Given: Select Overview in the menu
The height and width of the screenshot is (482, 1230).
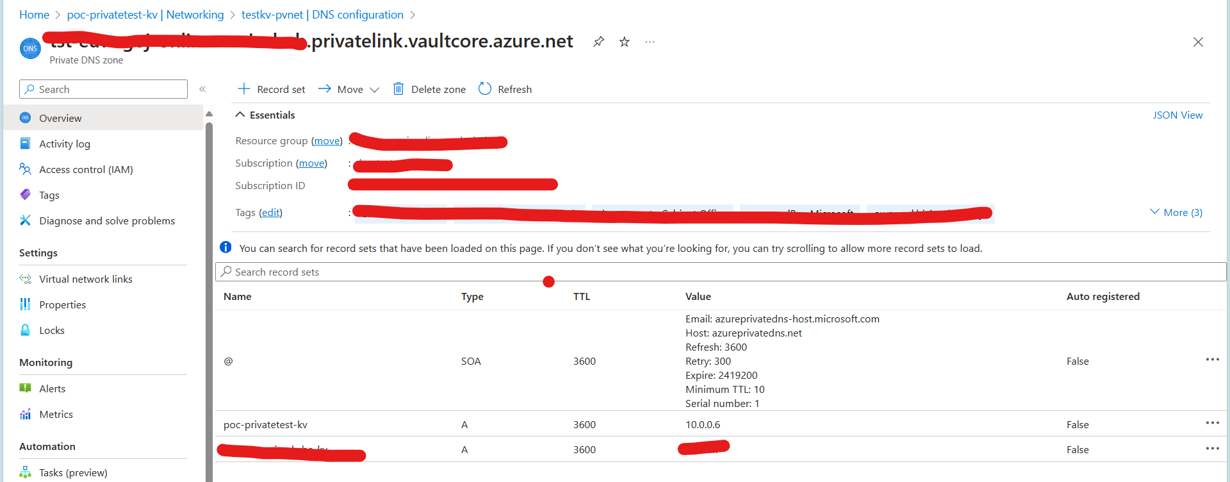Looking at the screenshot, I should [x=103, y=118].
